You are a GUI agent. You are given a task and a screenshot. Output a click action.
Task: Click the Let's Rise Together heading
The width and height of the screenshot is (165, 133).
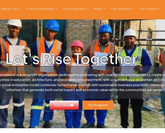pos(72,59)
